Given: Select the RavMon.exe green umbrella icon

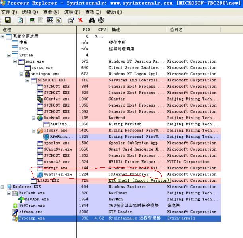Looking at the screenshot, I should click(x=22, y=200).
